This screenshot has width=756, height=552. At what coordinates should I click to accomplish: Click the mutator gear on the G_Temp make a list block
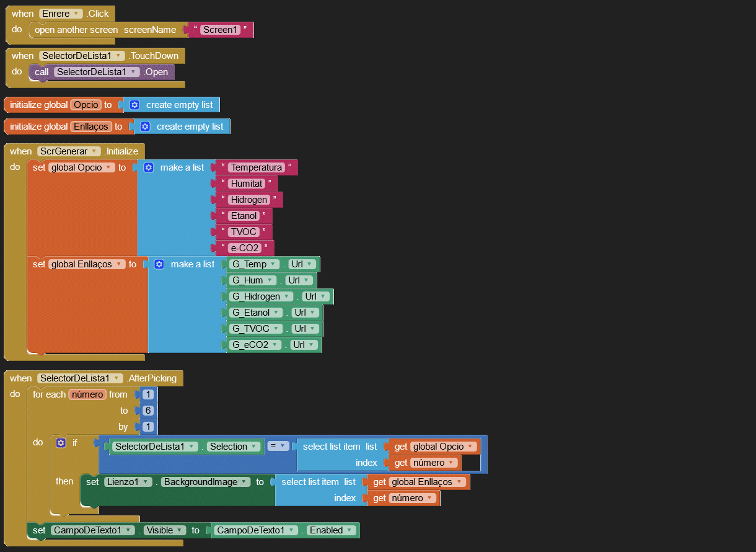point(159,264)
